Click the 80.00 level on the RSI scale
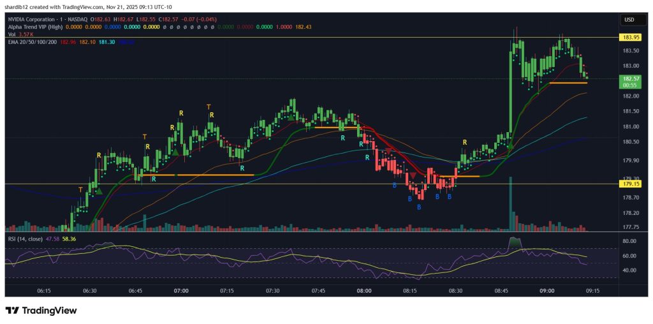 [x=630, y=242]
